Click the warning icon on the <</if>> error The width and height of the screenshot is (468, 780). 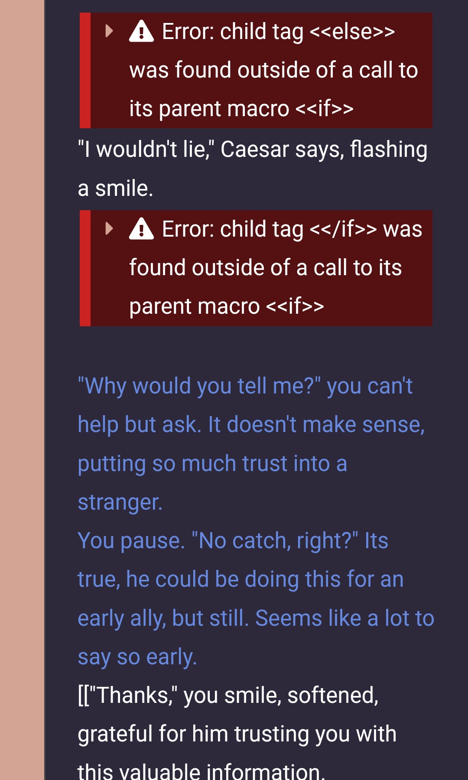[x=141, y=229]
